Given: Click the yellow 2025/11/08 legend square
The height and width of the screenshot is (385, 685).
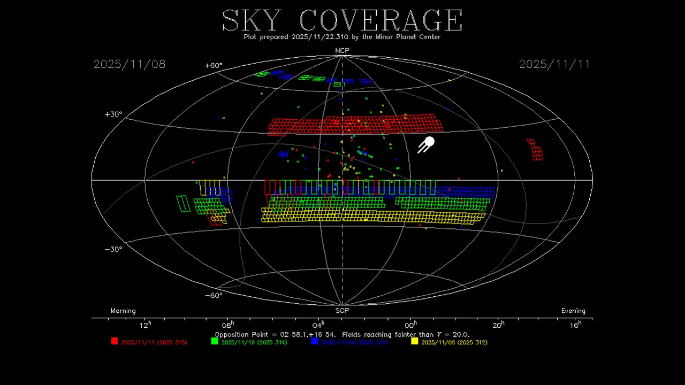Looking at the screenshot, I should pos(414,341).
